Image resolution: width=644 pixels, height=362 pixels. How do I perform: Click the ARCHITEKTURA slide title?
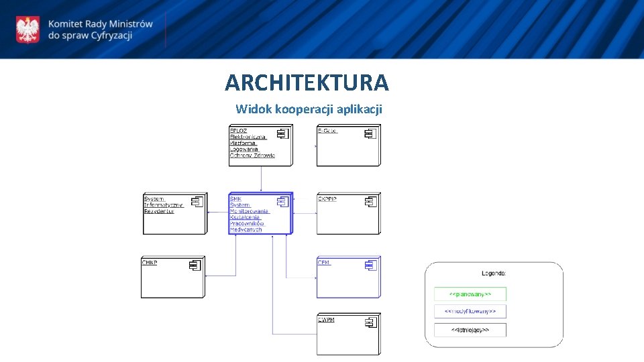click(307, 82)
